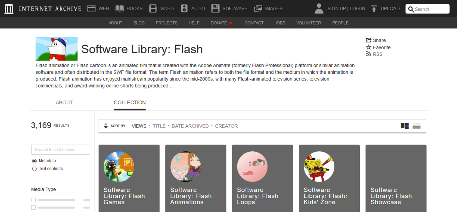Open the Volunteer menu item

point(309,23)
